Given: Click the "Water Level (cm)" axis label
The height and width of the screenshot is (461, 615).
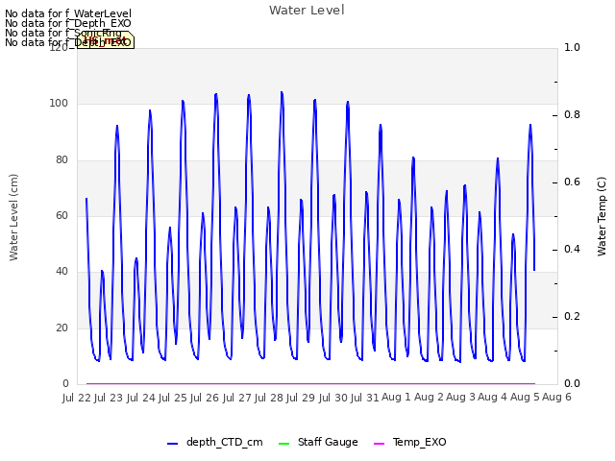Looking at the screenshot, I should (13, 217).
